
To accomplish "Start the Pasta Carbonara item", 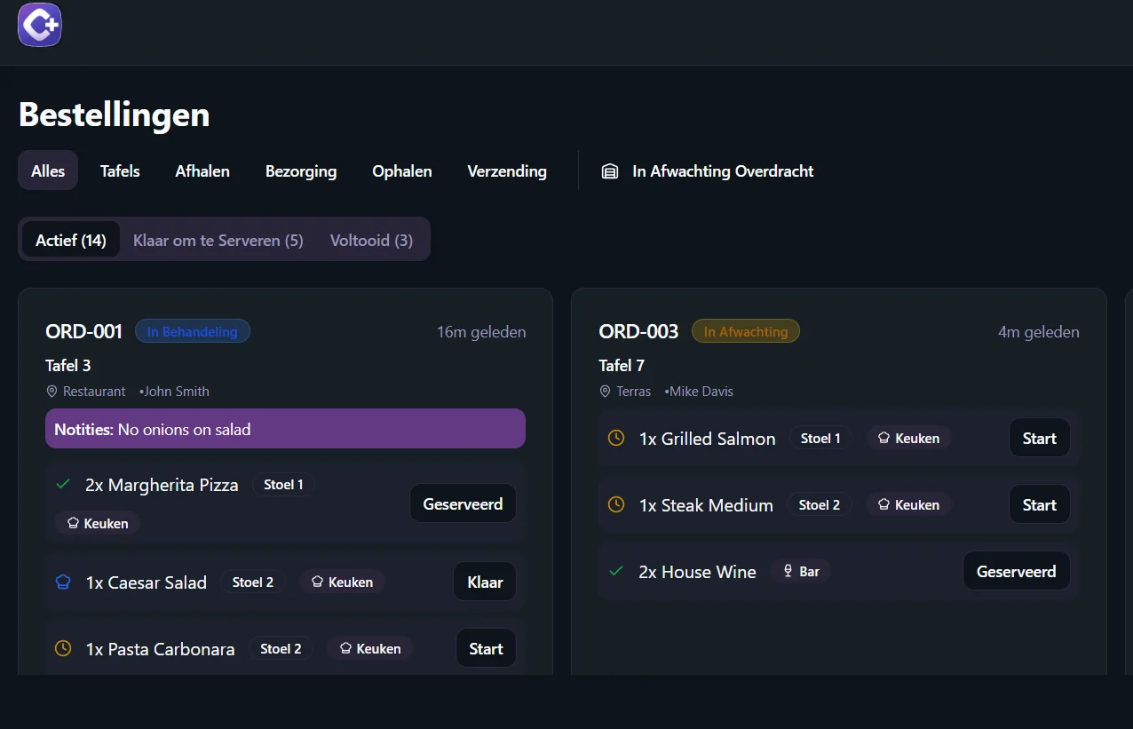I will tap(486, 648).
